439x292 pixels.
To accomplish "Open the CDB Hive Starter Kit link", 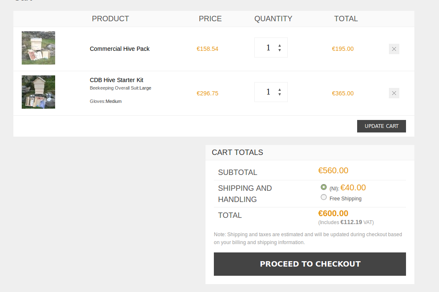I will [x=117, y=80].
